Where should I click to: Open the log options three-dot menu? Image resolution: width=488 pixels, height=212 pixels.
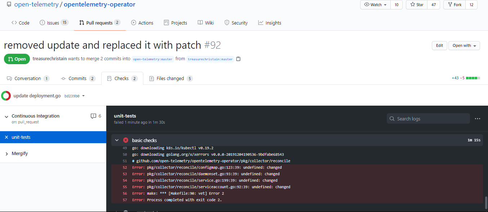click(x=478, y=119)
